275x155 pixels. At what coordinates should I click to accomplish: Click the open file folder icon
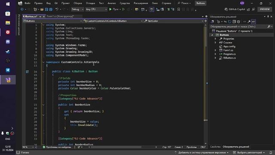pos(42,9)
